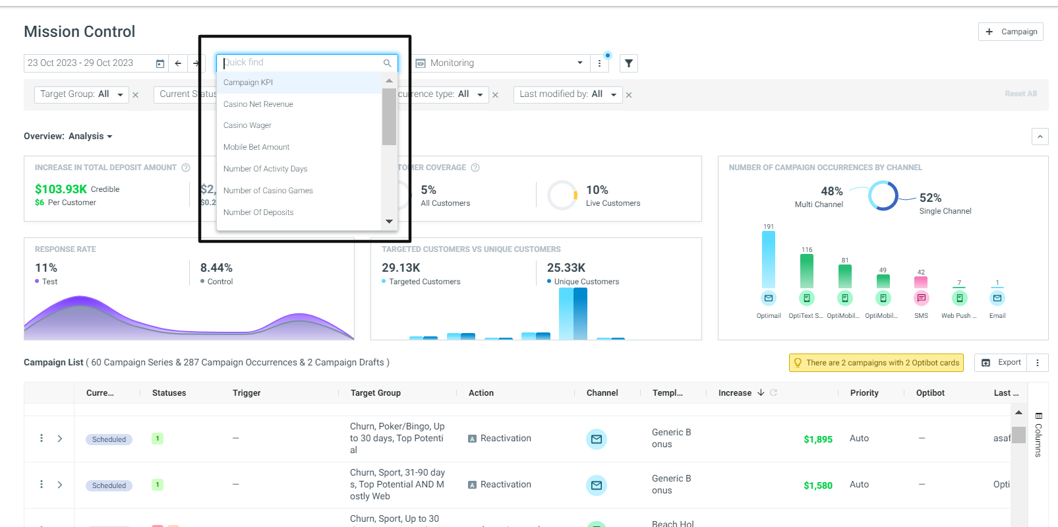The height and width of the screenshot is (527, 1058).
Task: Collapse the overview panel with chevron button
Action: click(x=1040, y=137)
